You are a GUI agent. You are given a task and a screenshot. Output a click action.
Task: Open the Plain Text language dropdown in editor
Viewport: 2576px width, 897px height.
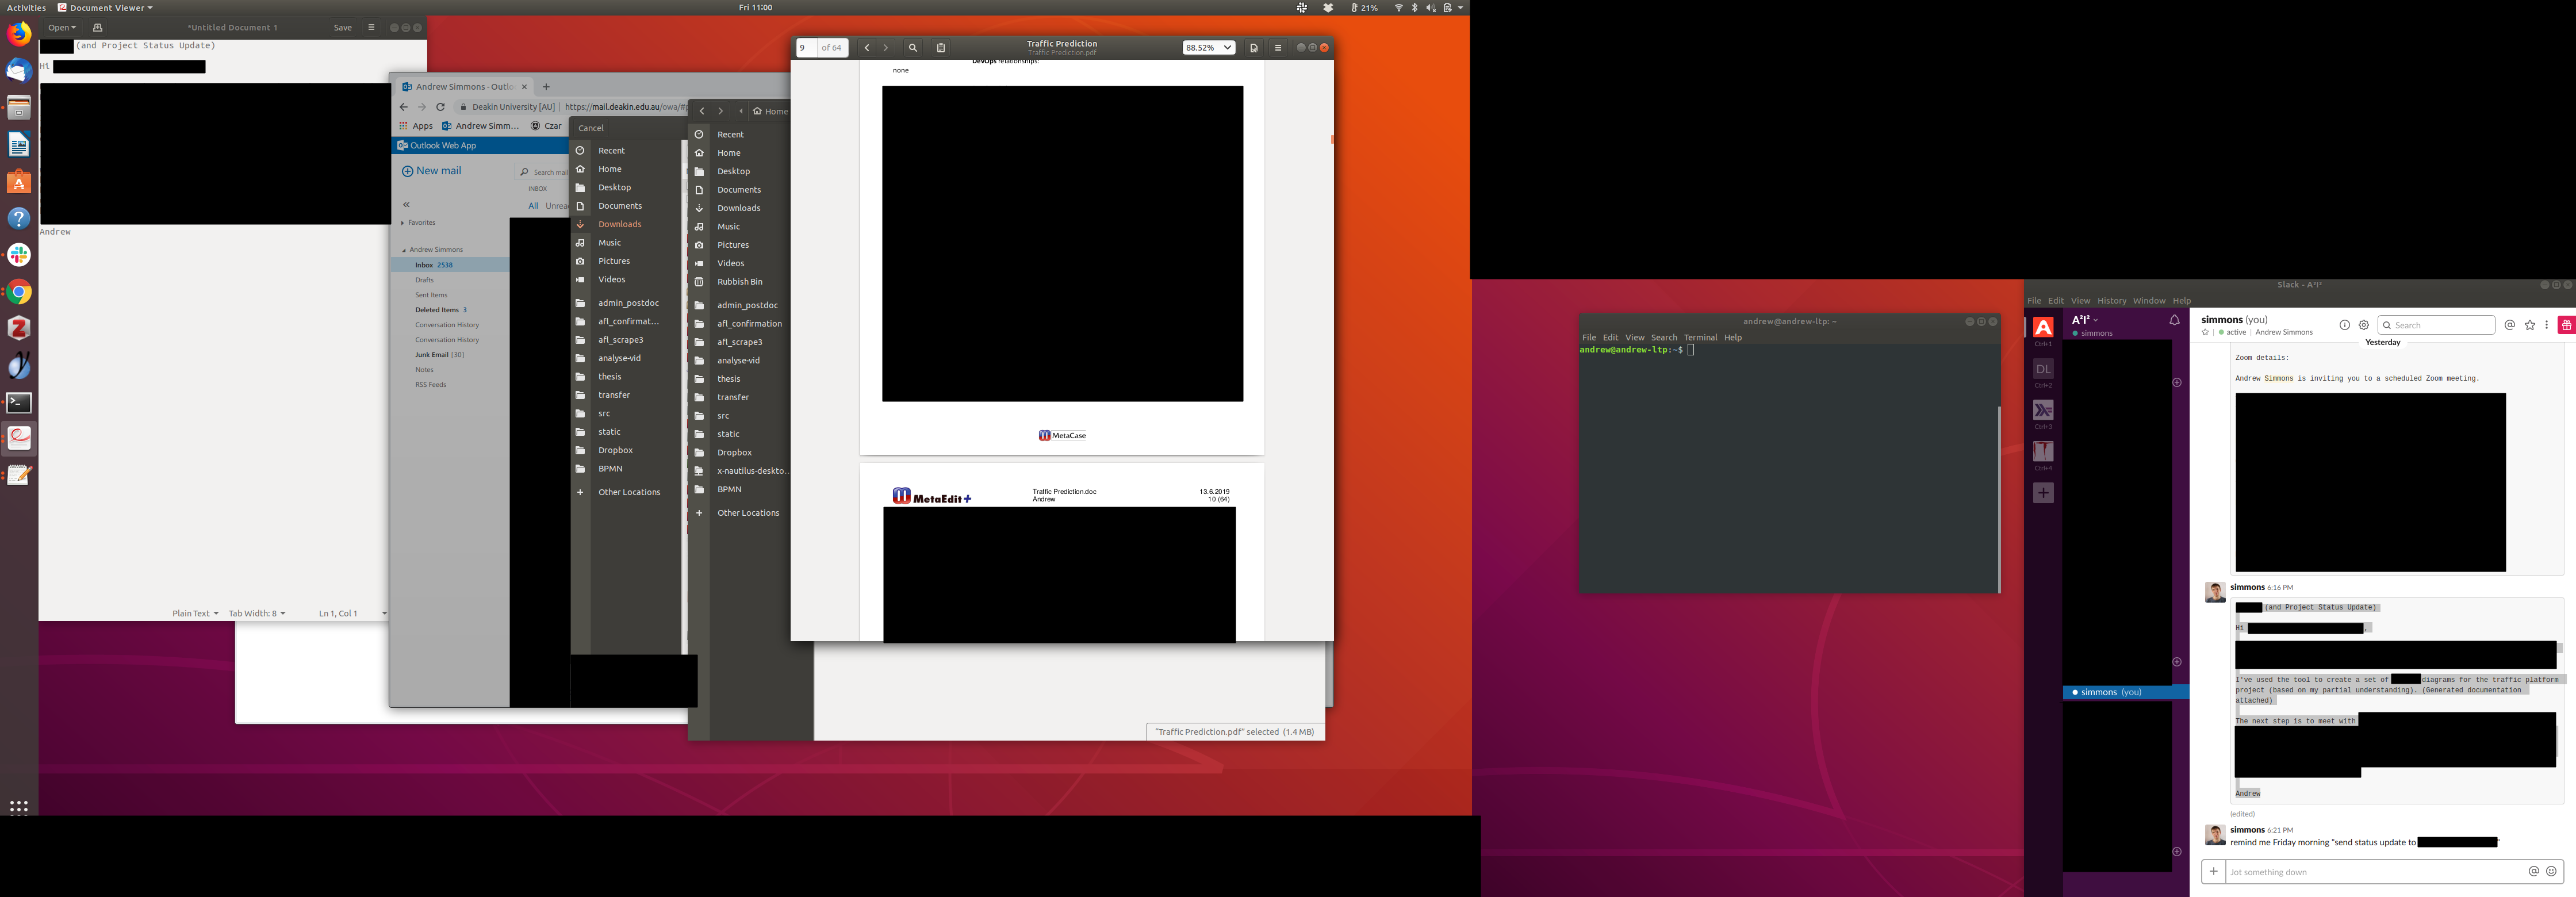195,613
